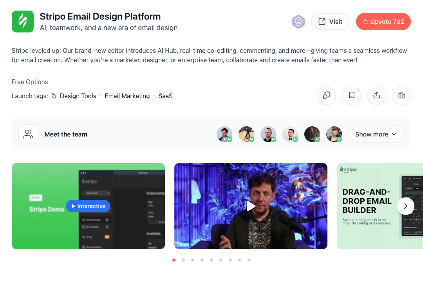Advance the carousel using the right chevron
Viewport: 423px width, 282px height.
[406, 206]
